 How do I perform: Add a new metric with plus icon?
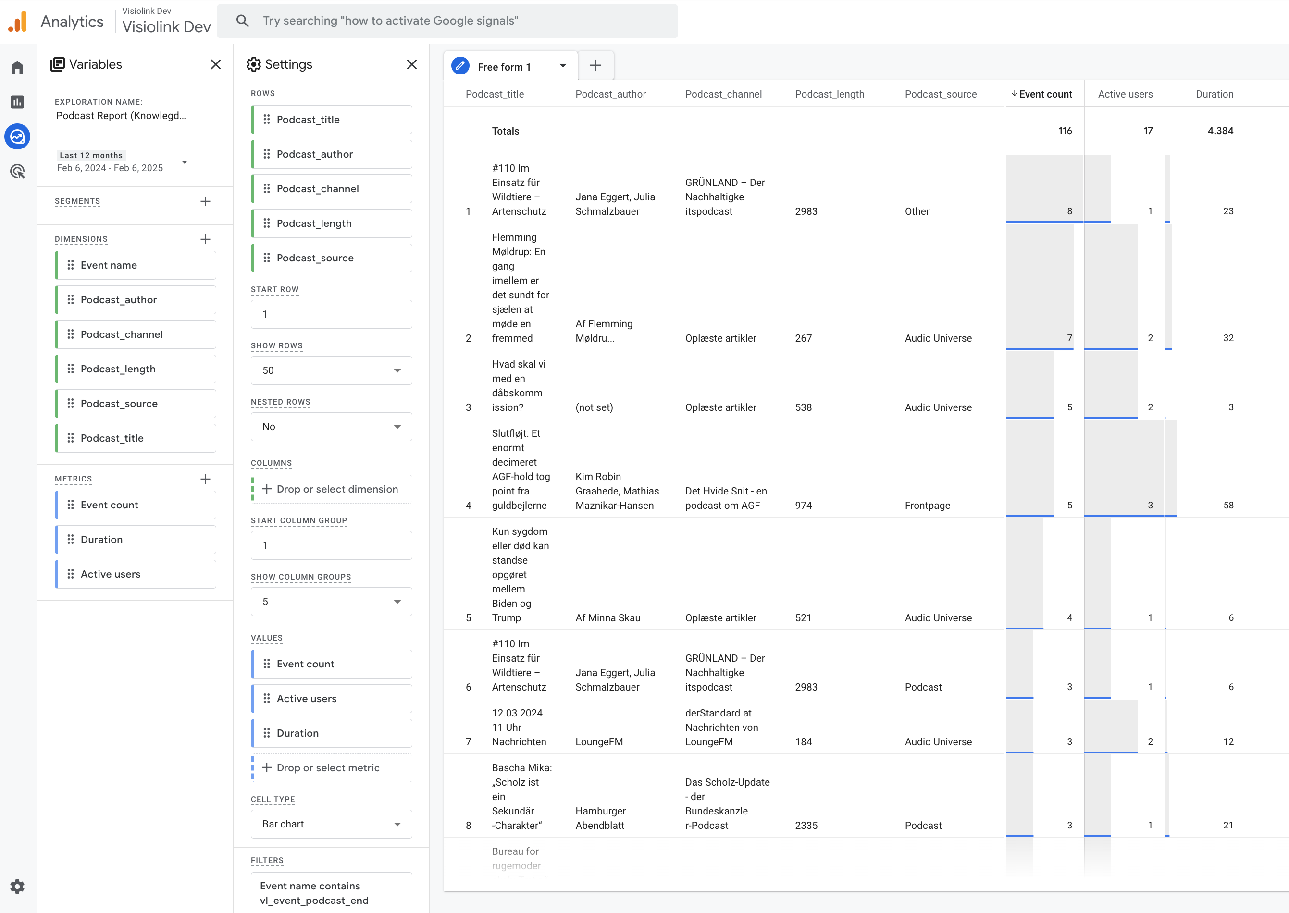tap(205, 479)
